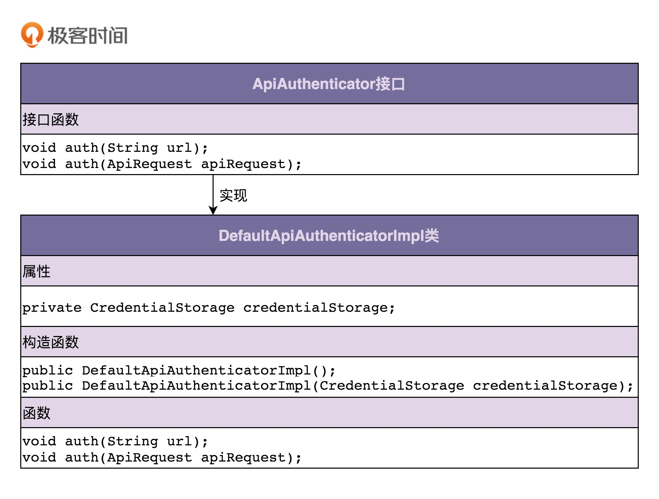Click the CredentialStorage type in the private field
Screen dimensions: 659x499
(162, 308)
